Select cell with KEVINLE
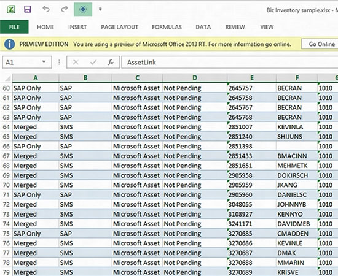Viewport: 338px width, 276px height. [x=297, y=243]
